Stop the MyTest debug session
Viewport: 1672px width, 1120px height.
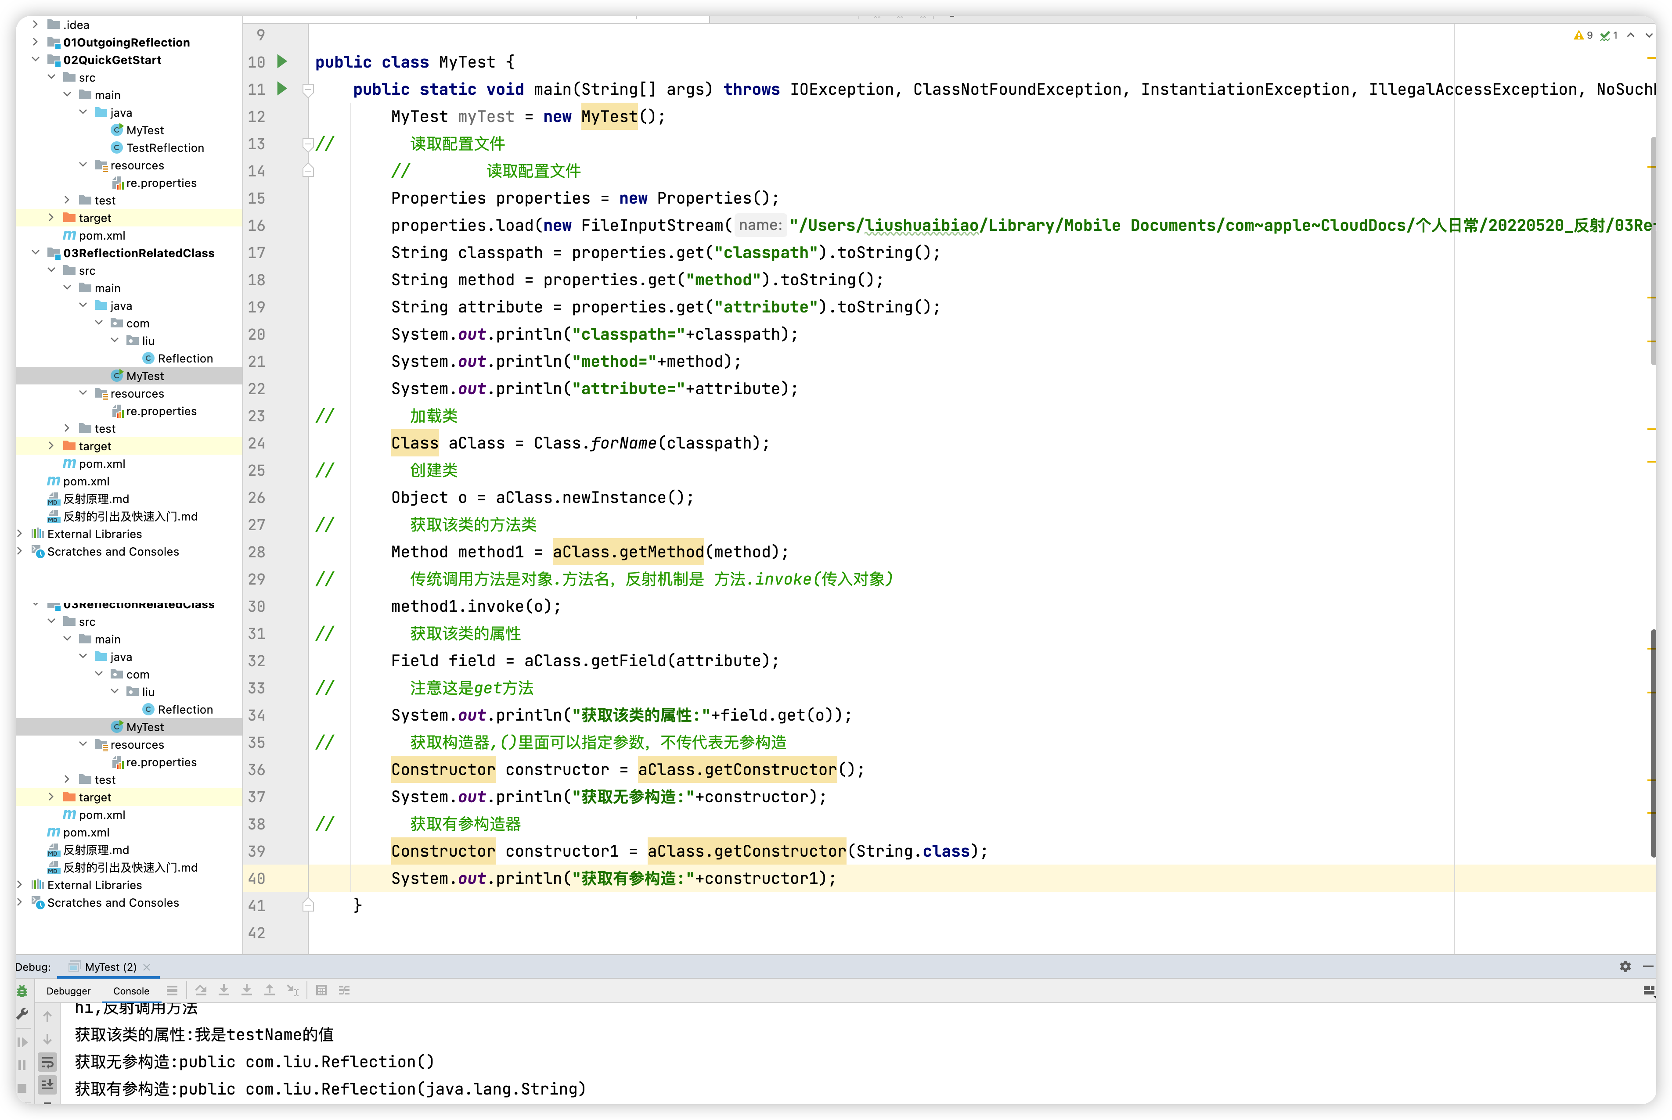coord(22,1088)
